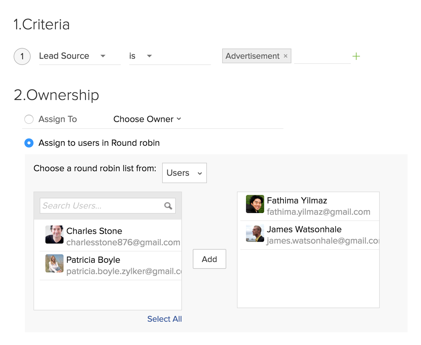Open the Users round robin list dropdown
Image resolution: width=421 pixels, height=345 pixels.
pyautogui.click(x=184, y=173)
